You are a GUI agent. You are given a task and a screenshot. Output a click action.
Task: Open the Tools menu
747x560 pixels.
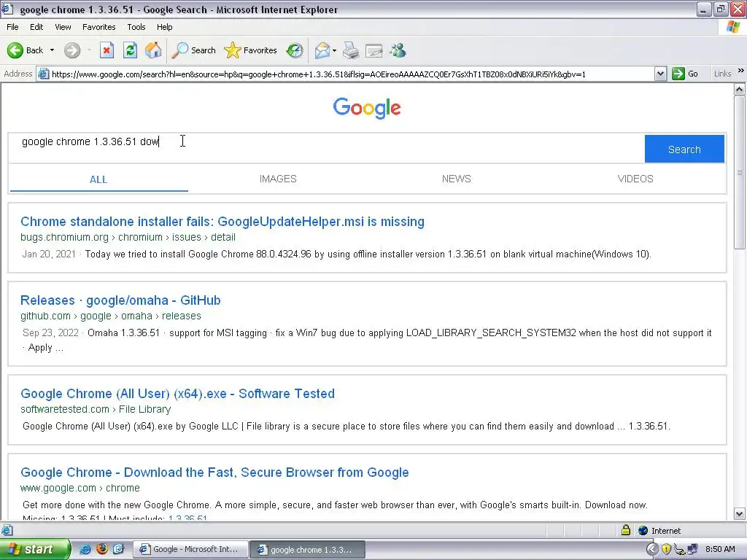pos(136,27)
